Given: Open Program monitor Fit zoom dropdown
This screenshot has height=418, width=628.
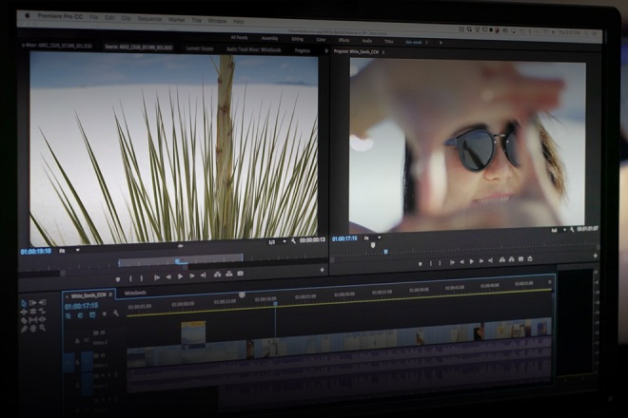Looking at the screenshot, I should click(372, 238).
